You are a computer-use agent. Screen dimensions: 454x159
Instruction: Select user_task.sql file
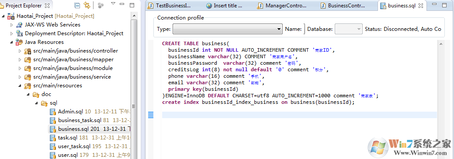pyautogui.click(x=74, y=146)
